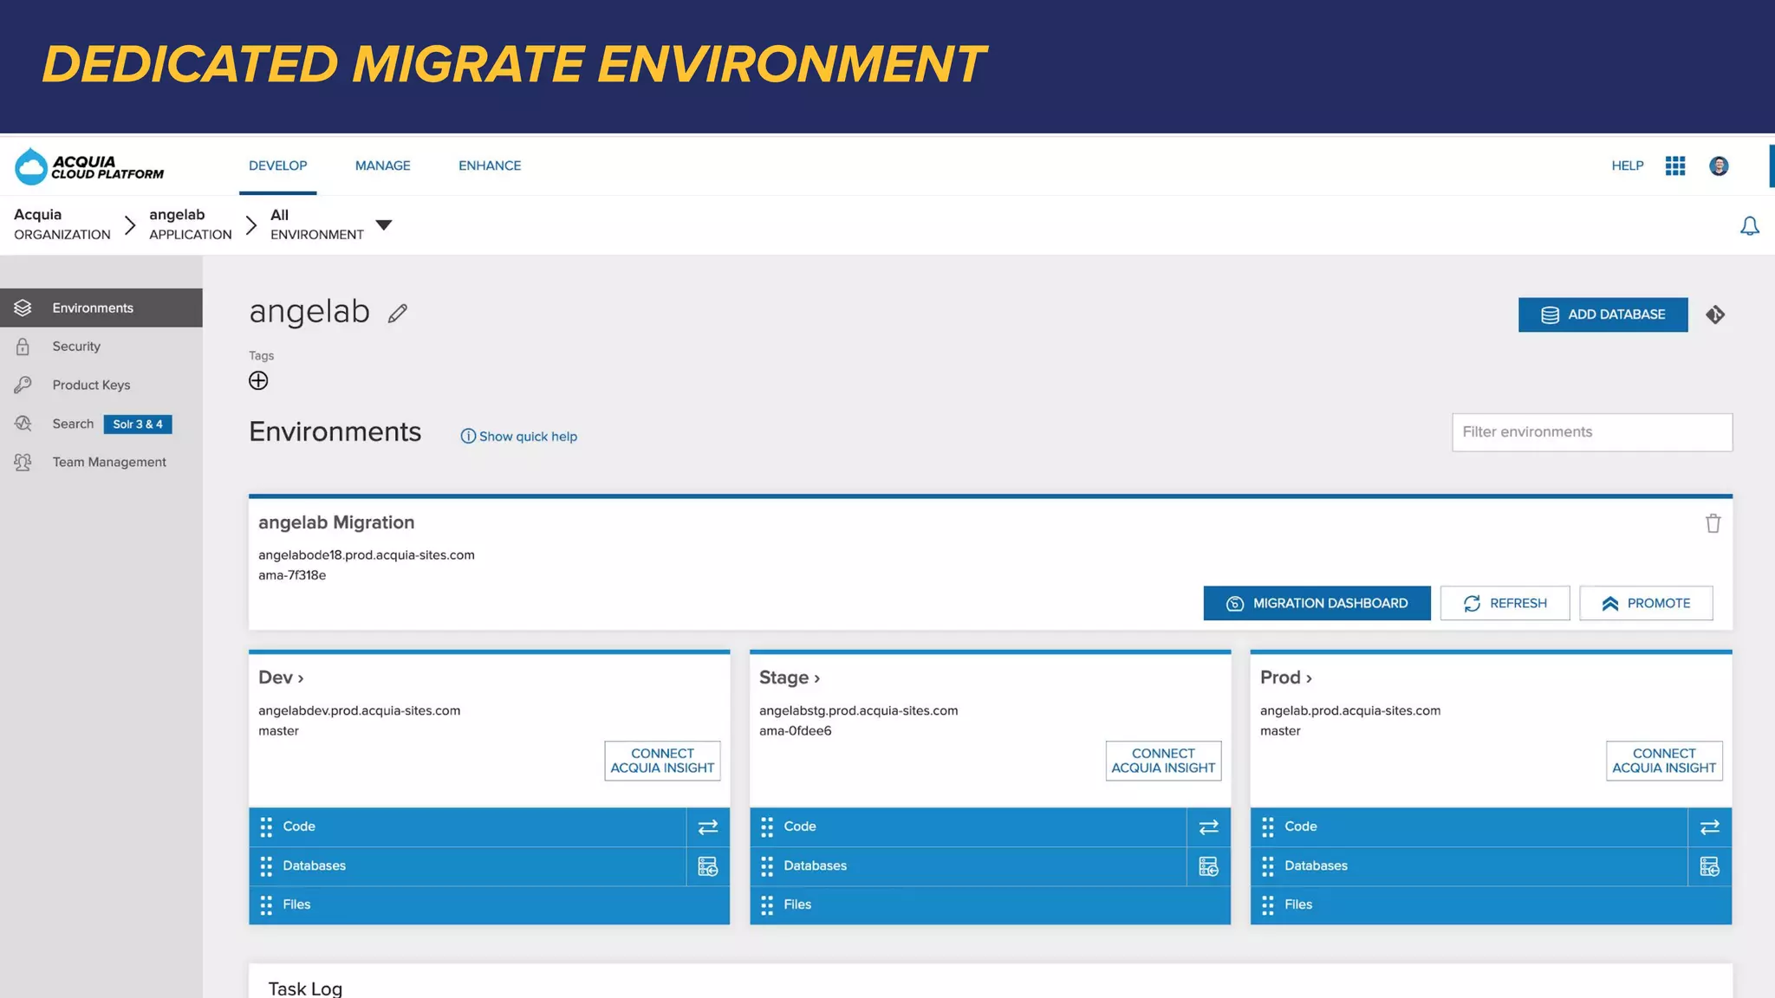Expand the Prod environment

(x=1286, y=677)
